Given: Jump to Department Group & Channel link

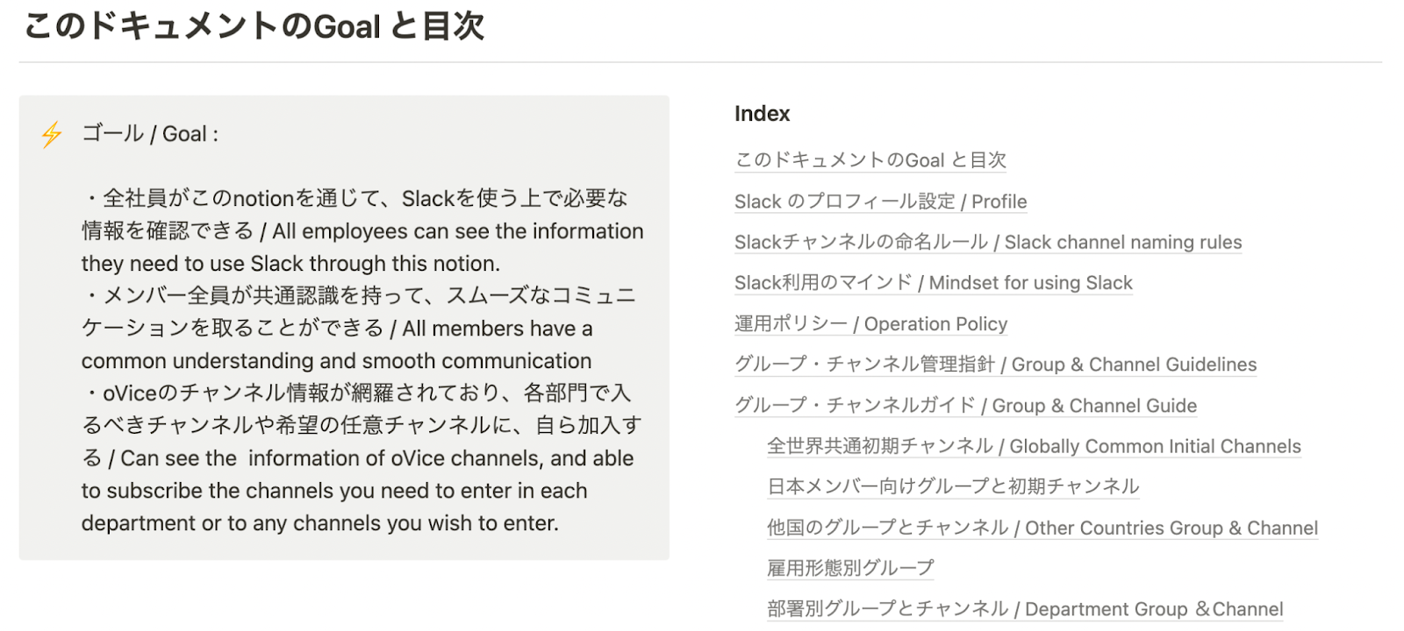Looking at the screenshot, I should pyautogui.click(x=1025, y=609).
